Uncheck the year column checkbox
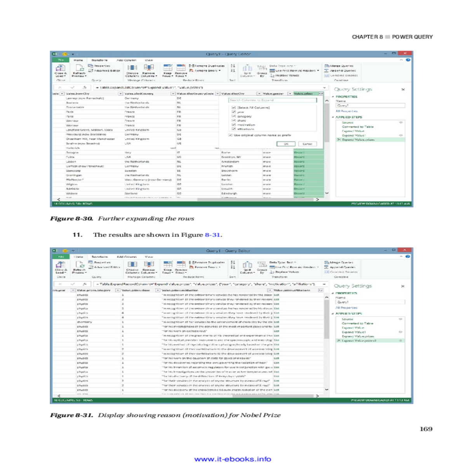 click(x=234, y=112)
